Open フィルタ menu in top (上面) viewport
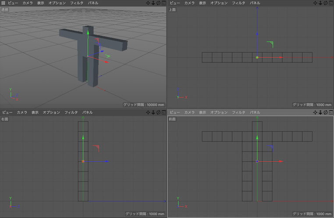Screen dimensions: 334x218 pos(238,3)
